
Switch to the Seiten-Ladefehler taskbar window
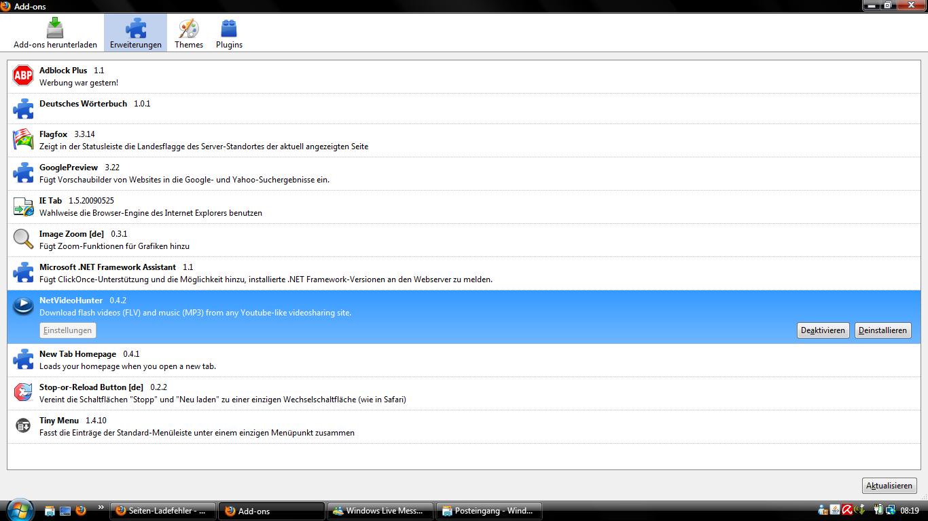[x=163, y=511]
